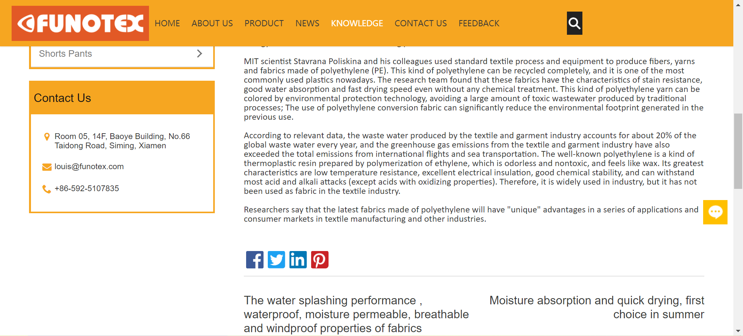Select the KNOWLEDGE menu item
743x336 pixels.
click(x=357, y=23)
